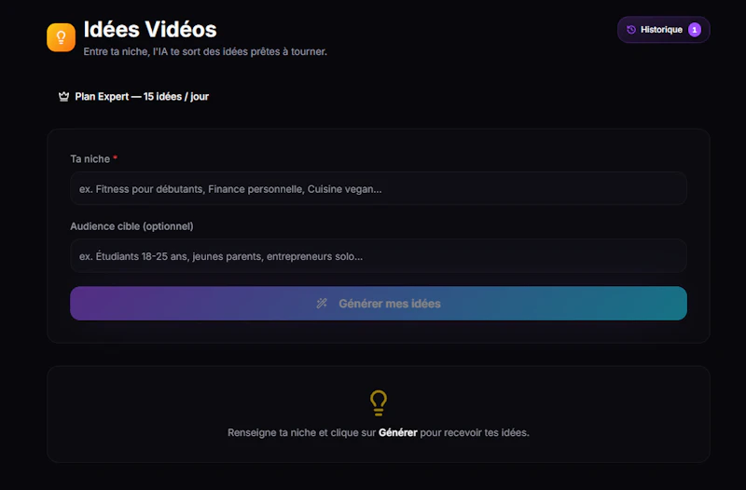This screenshot has height=490, width=746.
Task: Click the Plan Expert — 15 idées / jour label
Action: (x=142, y=97)
